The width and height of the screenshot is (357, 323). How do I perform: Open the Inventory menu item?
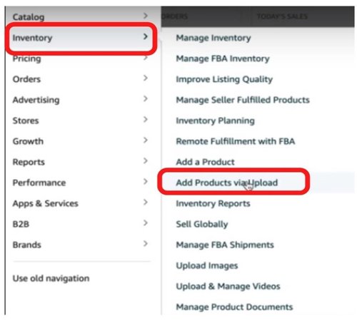(81, 38)
